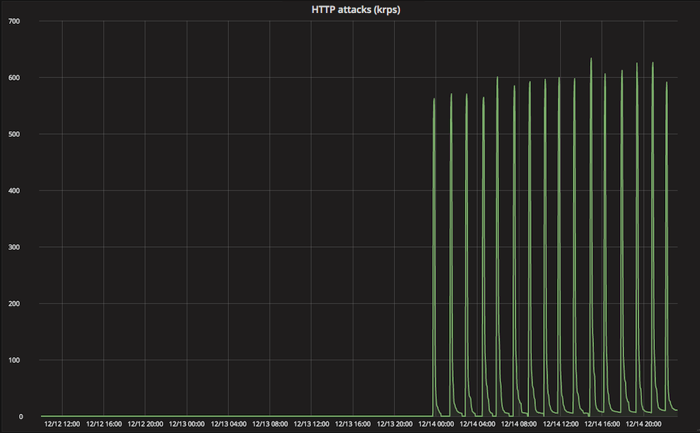The width and height of the screenshot is (700, 433).
Task: Click the tallest attack spike peak above 600
Action: click(591, 58)
